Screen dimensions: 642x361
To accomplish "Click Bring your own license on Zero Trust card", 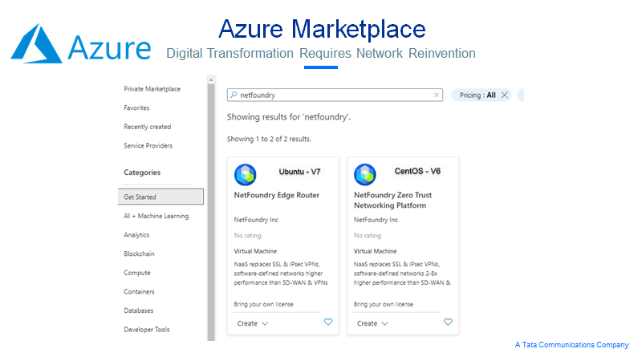I will point(384,304).
